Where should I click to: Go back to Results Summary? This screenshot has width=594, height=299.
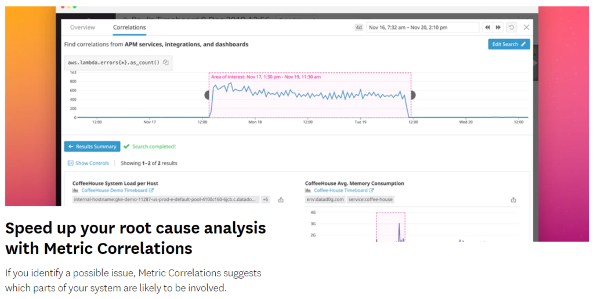pyautogui.click(x=92, y=147)
